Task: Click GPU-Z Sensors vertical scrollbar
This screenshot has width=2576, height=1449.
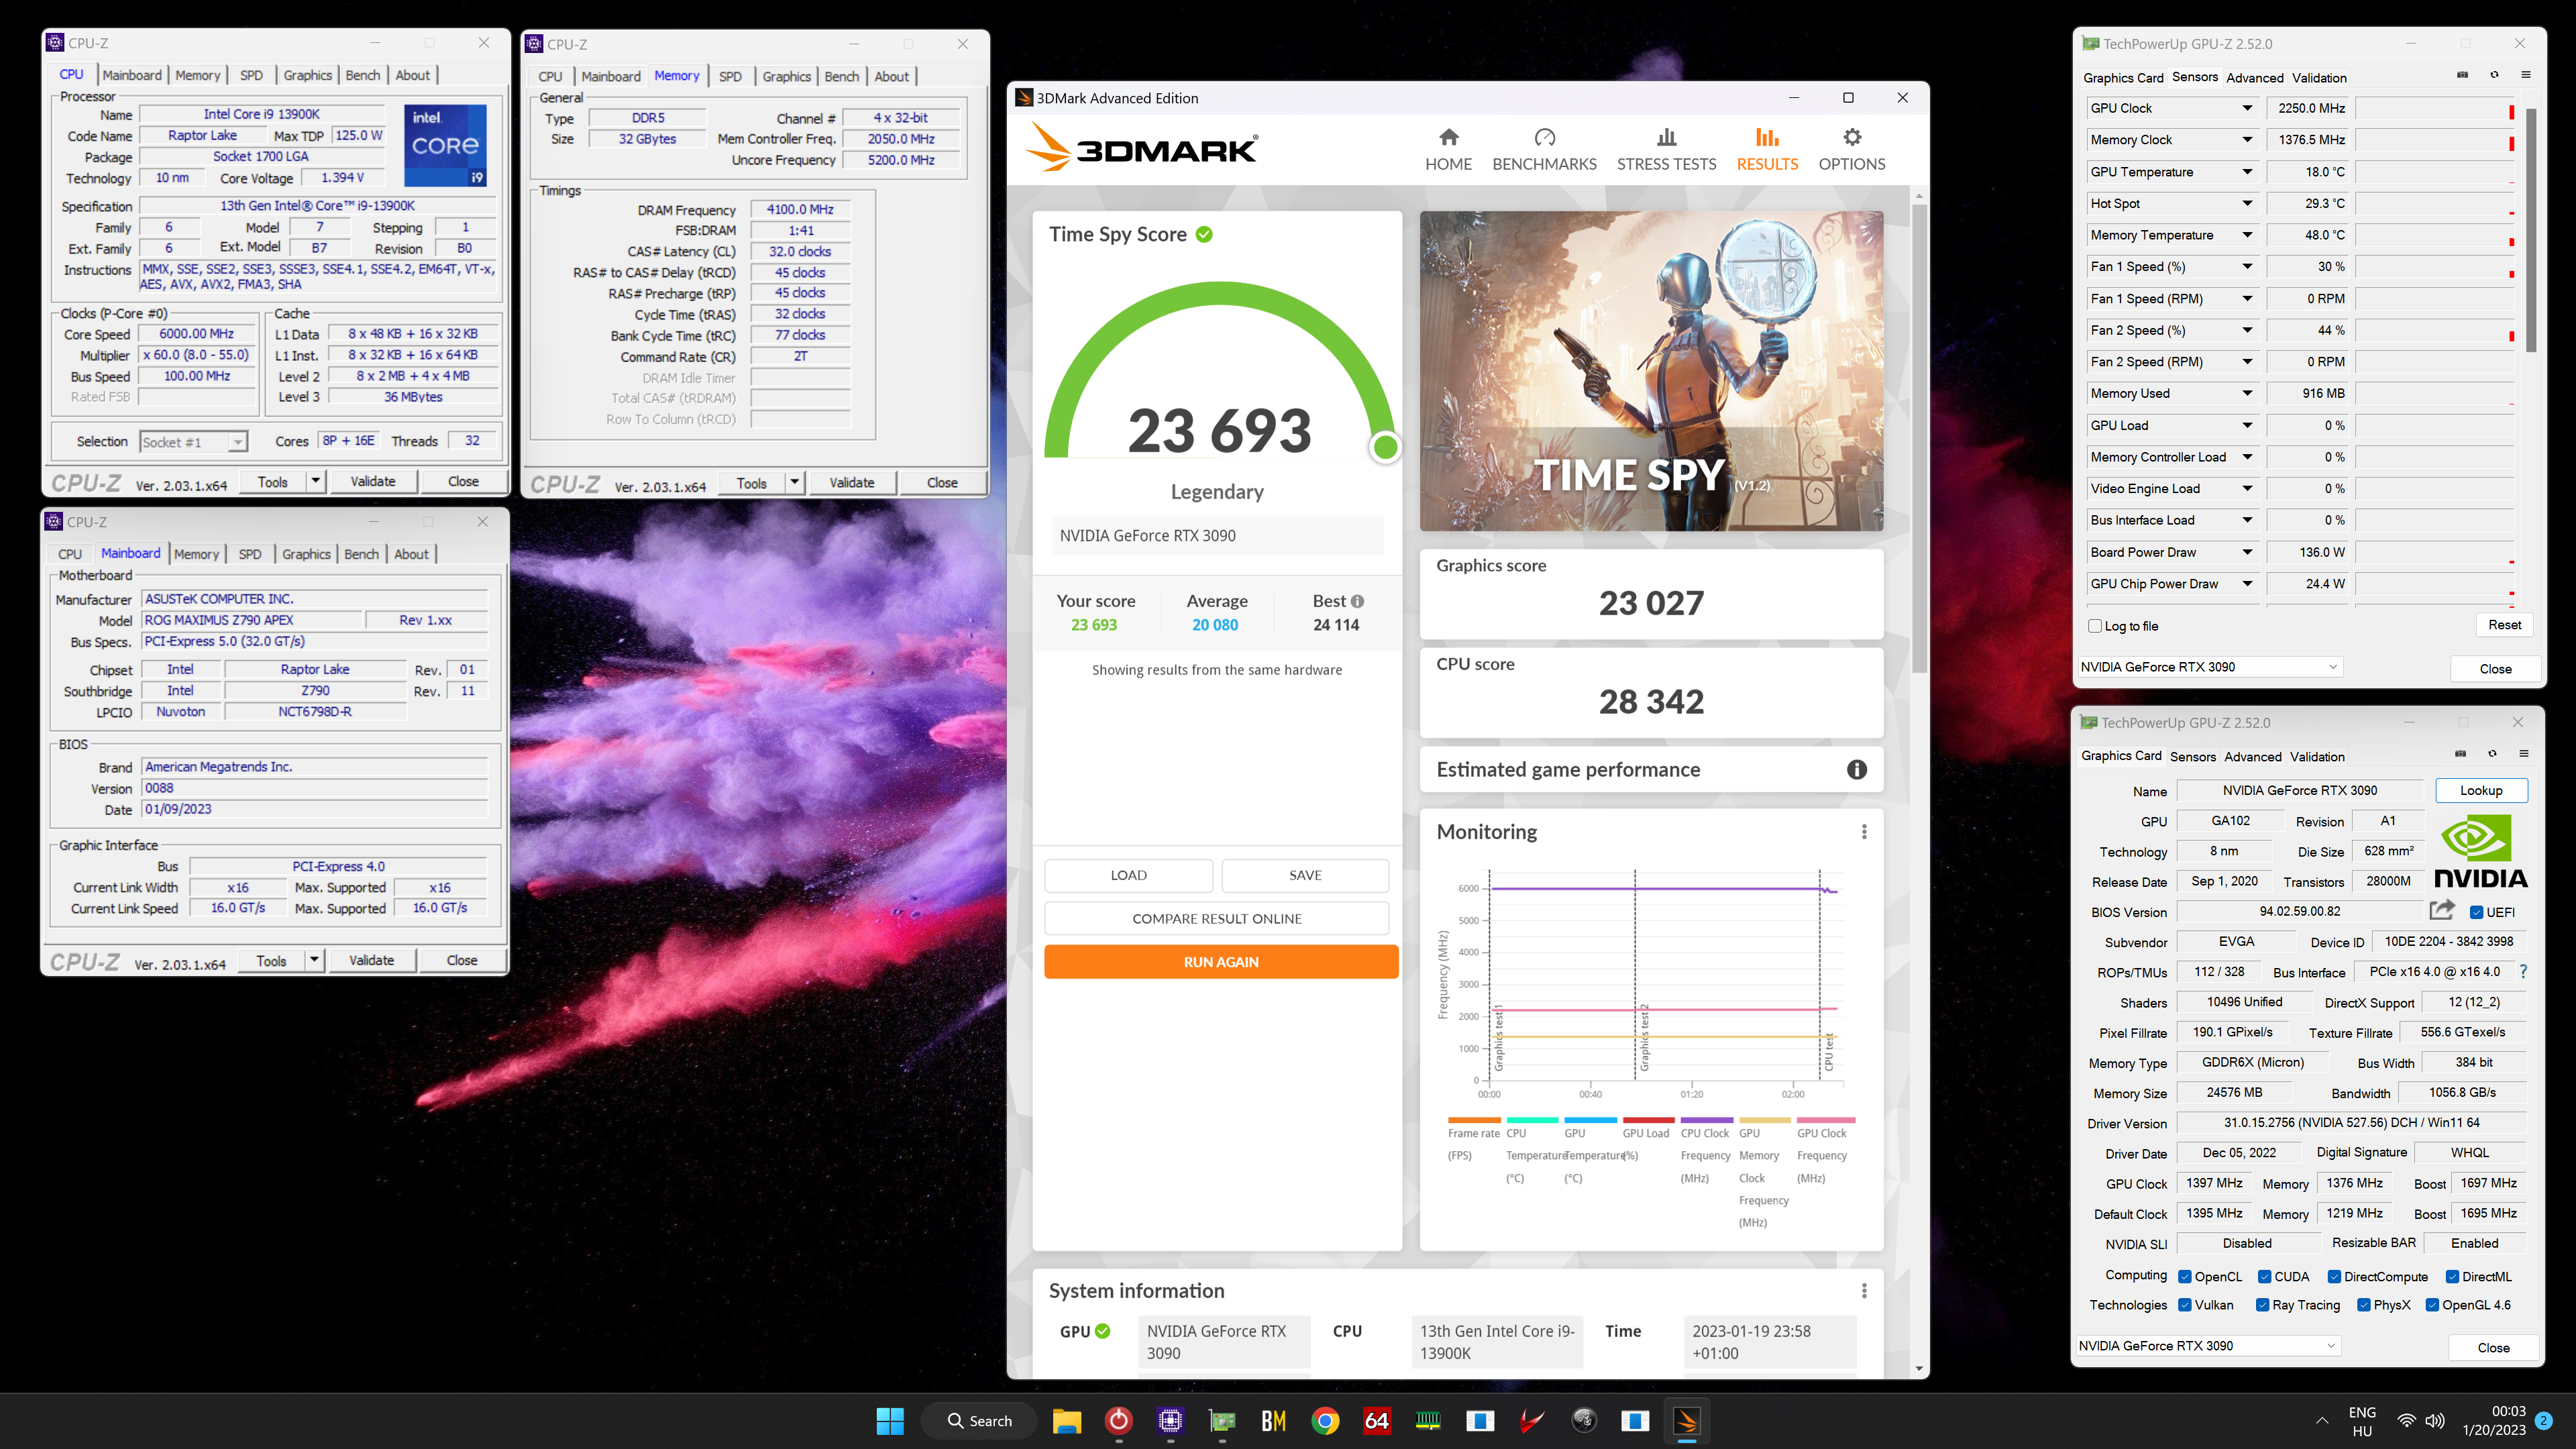Action: point(2531,230)
